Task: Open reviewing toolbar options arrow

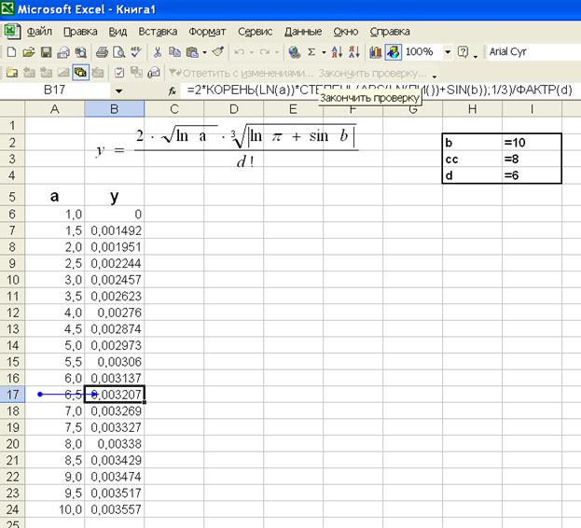Action: coord(435,76)
